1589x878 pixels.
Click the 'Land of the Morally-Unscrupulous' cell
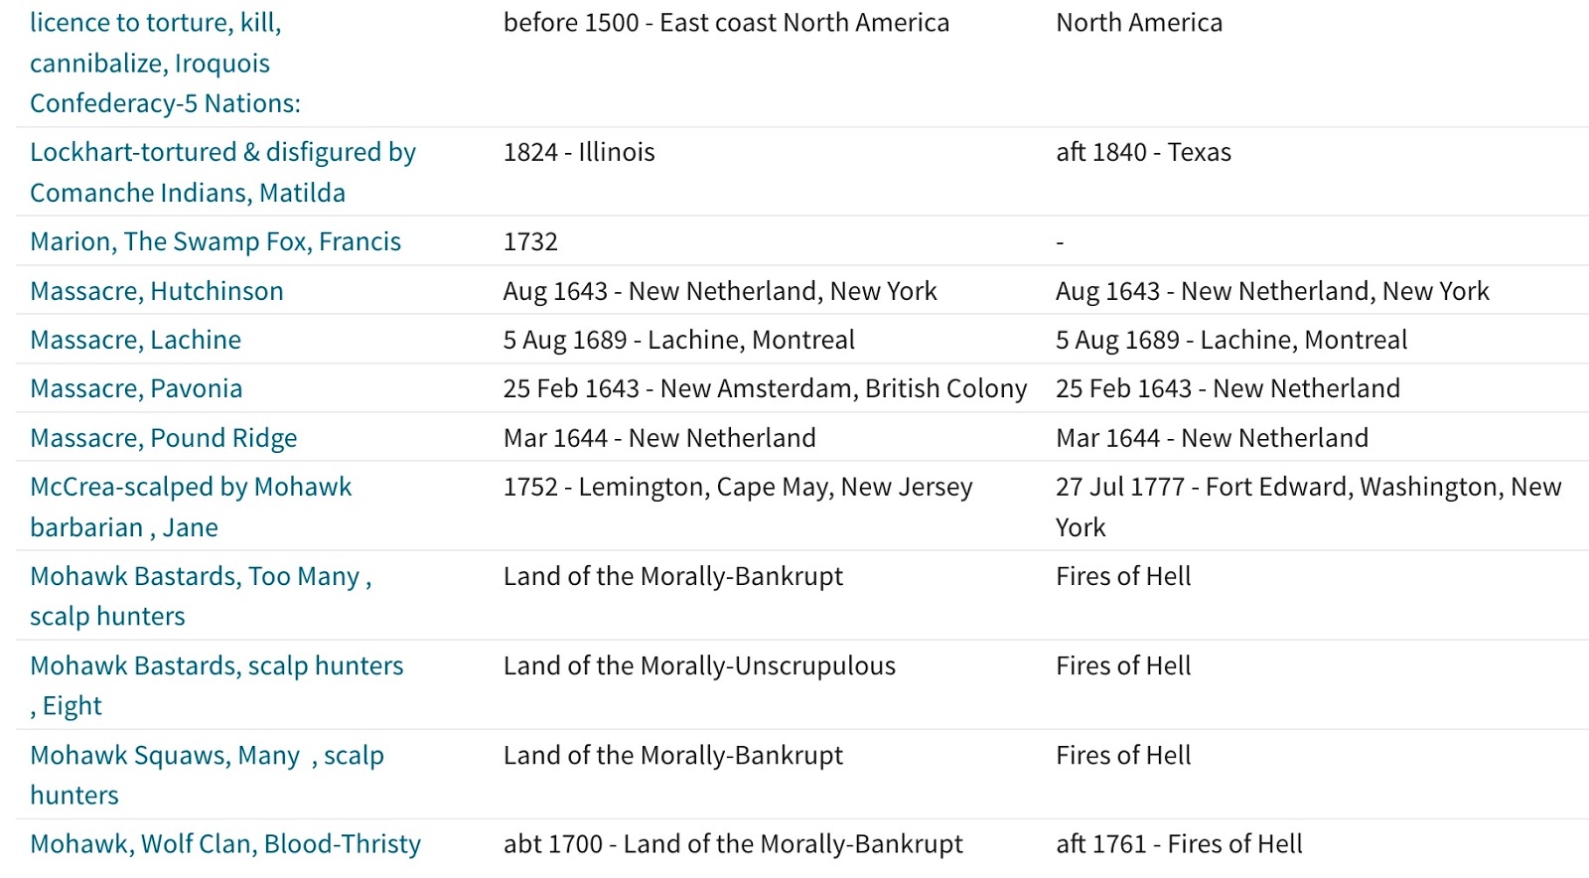[x=699, y=665]
